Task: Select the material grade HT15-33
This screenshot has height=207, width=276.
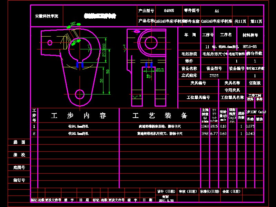Action: point(249,47)
